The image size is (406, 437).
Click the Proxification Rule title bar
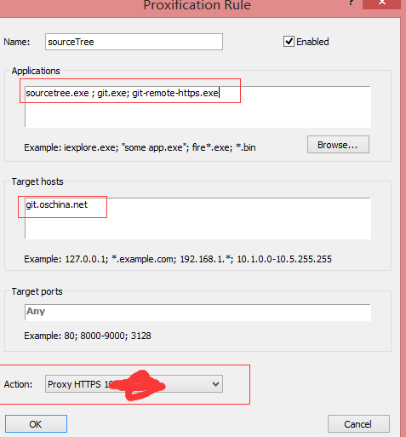click(197, 5)
